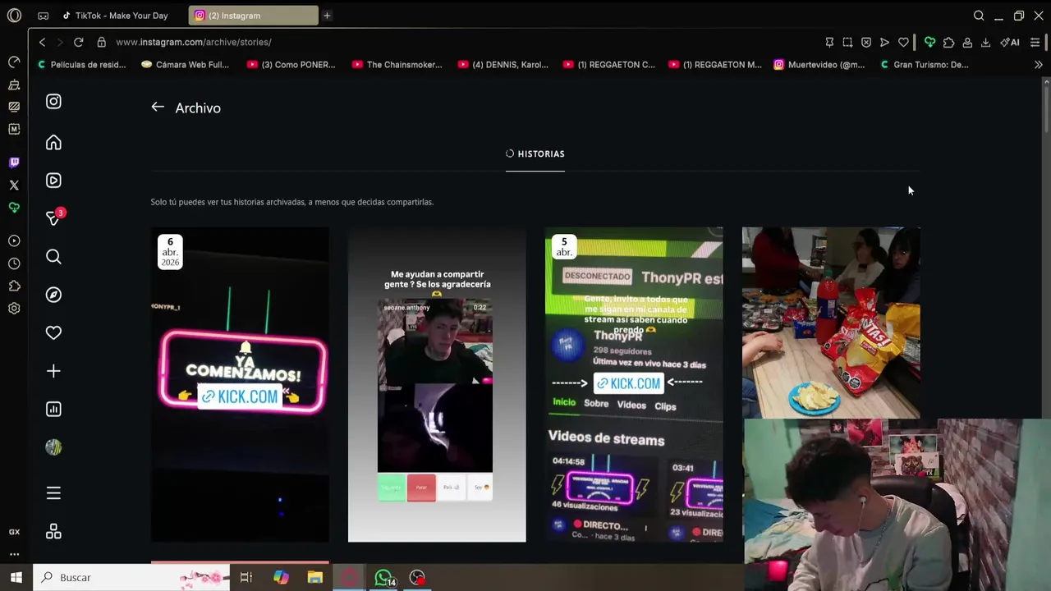Open the ad blocker shield icon
1051x591 pixels.
[866, 42]
